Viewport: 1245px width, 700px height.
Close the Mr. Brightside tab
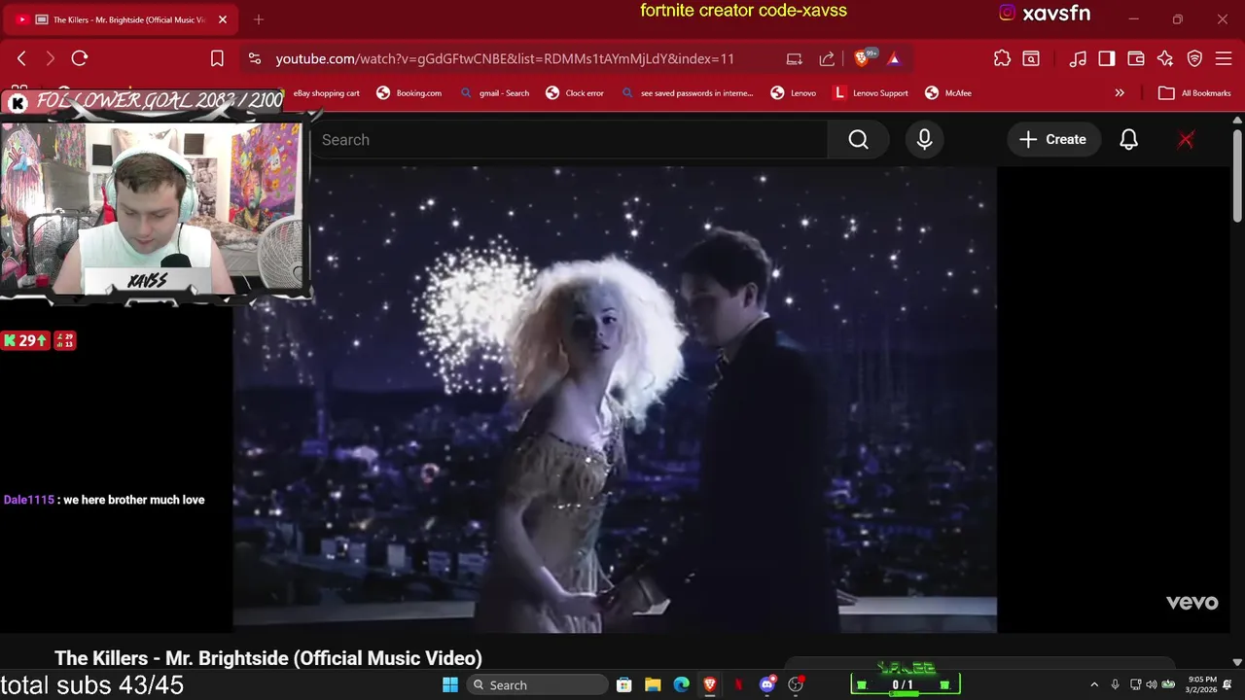[223, 19]
